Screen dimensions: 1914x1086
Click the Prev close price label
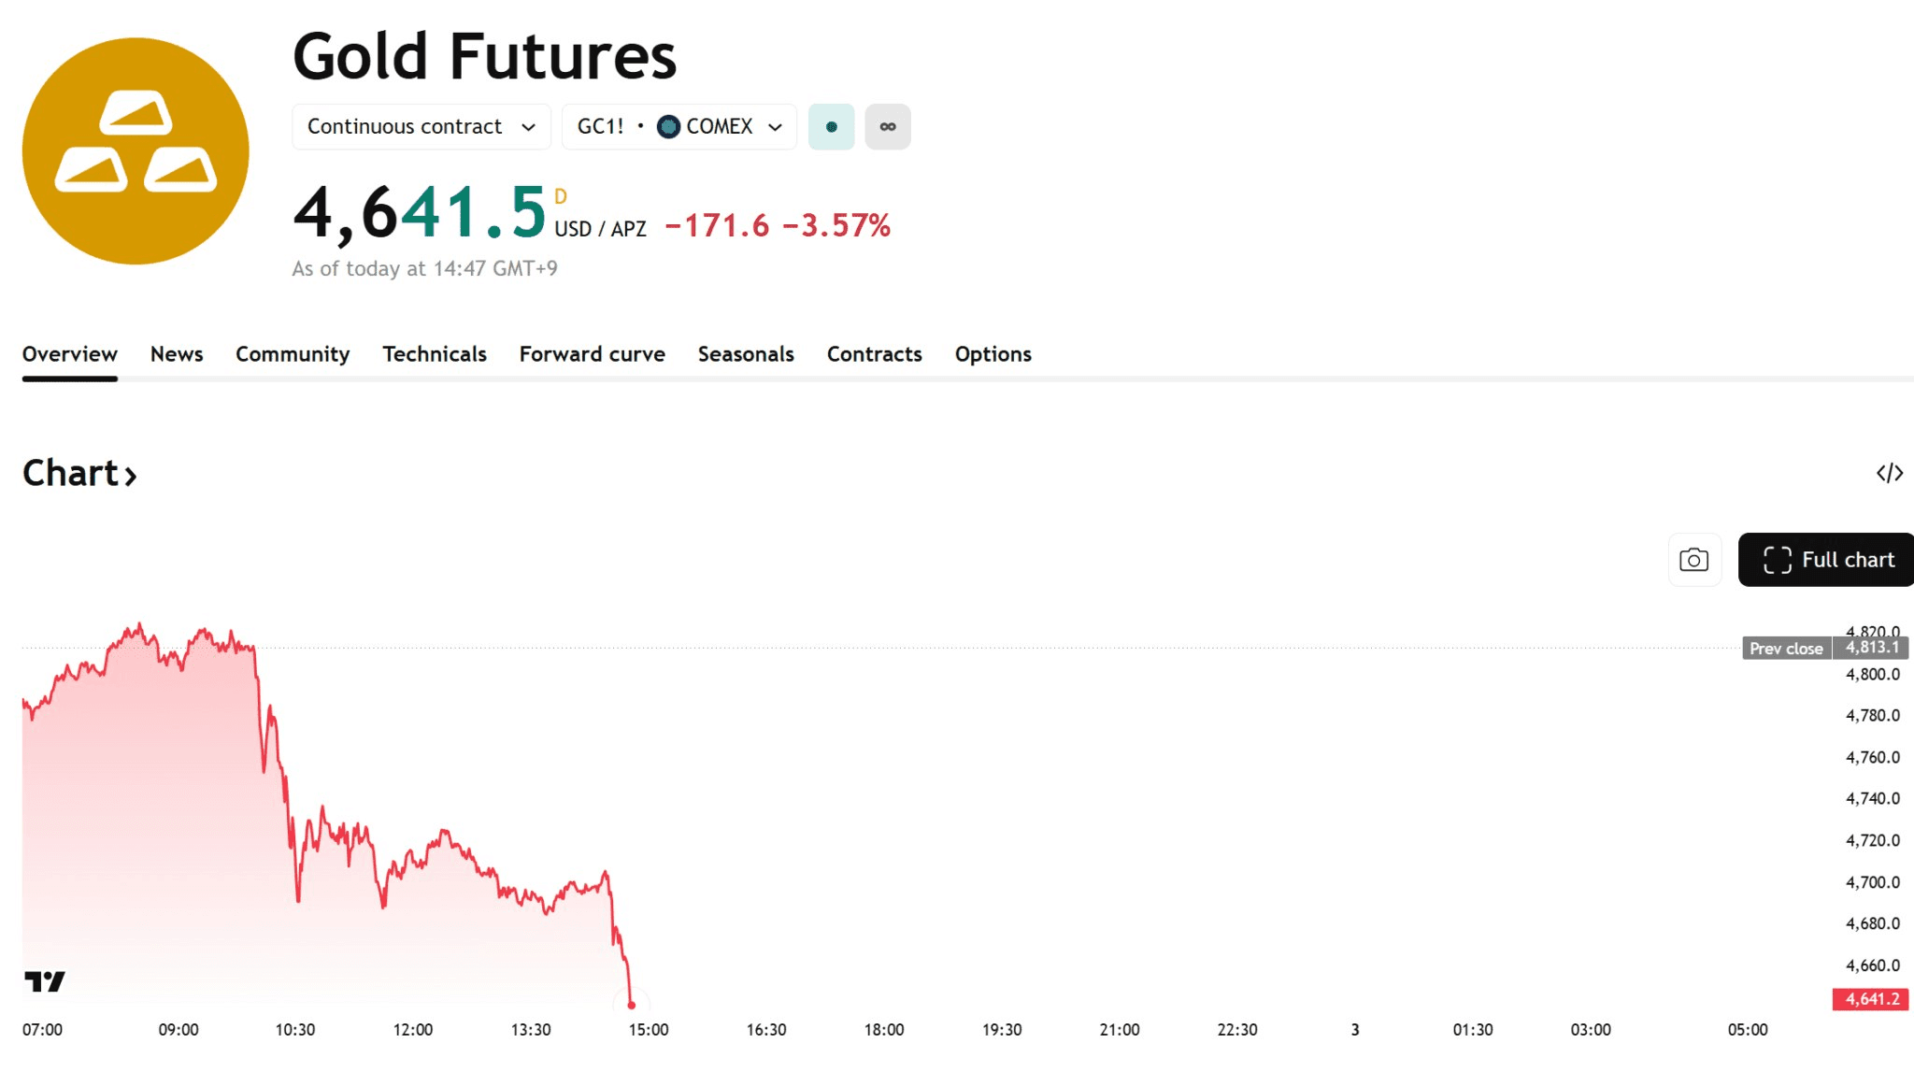(1786, 649)
